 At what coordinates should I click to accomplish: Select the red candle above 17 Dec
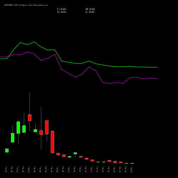point(92,160)
